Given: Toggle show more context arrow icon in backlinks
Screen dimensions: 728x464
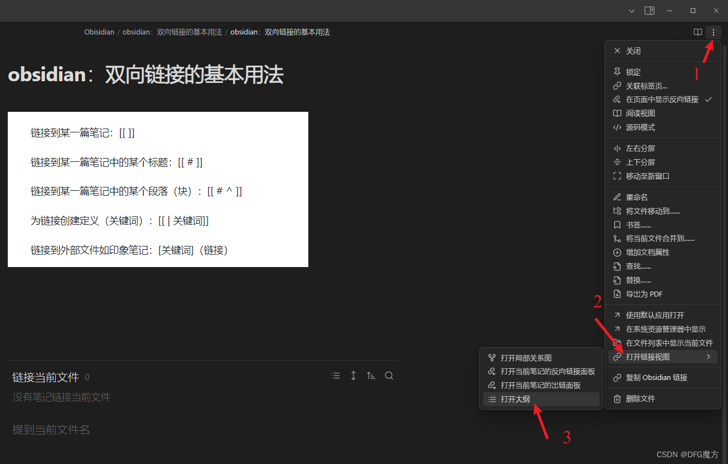Looking at the screenshot, I should coord(353,376).
